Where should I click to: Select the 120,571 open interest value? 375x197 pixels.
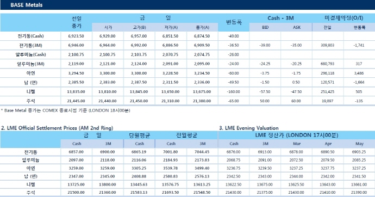(x=327, y=82)
